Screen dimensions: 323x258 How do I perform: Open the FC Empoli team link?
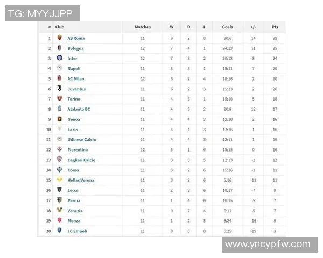77,231
